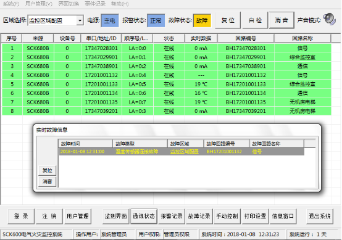Screen dimensions: 342x240
Task: Select the 监控区域配置 combo box
Action: pyautogui.click(x=56, y=20)
